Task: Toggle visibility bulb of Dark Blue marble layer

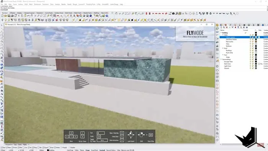Action: pos(250,39)
